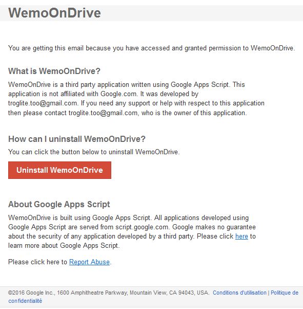Click the 'How can I uninstall WemoOnDrive?' heading
The height and width of the screenshot is (309, 303).
(x=76, y=139)
